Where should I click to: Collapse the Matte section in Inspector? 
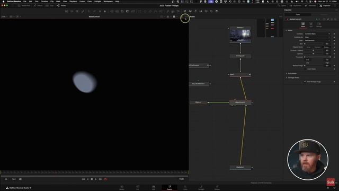tap(287, 30)
